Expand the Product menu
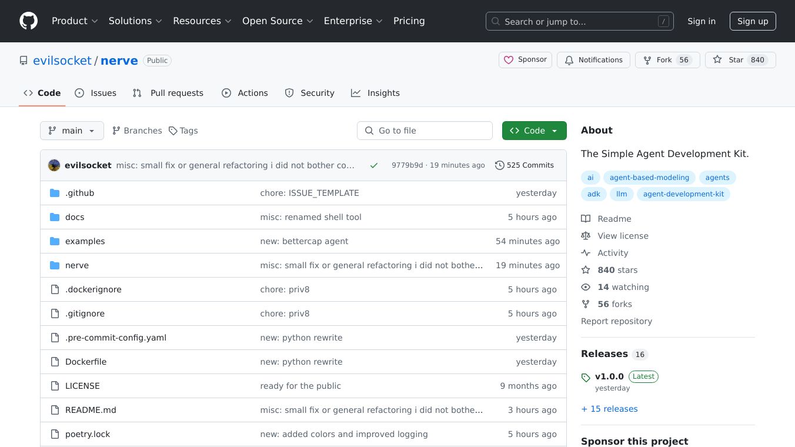The image size is (795, 447). [x=74, y=21]
